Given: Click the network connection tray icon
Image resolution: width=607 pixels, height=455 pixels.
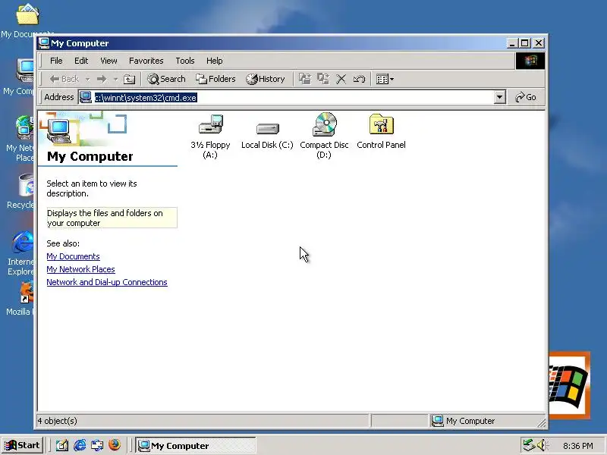Looking at the screenshot, I should pos(528,445).
